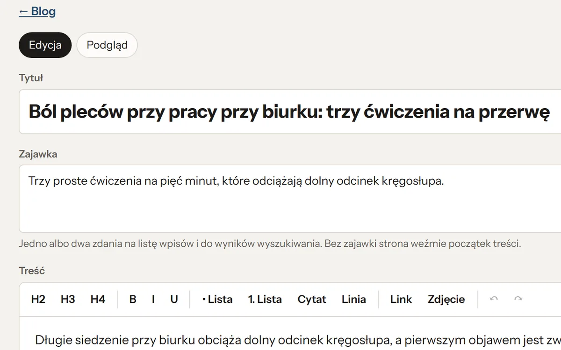Image resolution: width=561 pixels, height=350 pixels.
Task: Click the Zajawka field label
Action: point(38,154)
